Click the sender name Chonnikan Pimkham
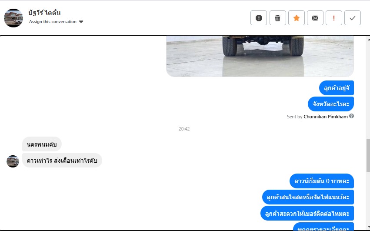This screenshot has width=370, height=231. pyautogui.click(x=325, y=117)
